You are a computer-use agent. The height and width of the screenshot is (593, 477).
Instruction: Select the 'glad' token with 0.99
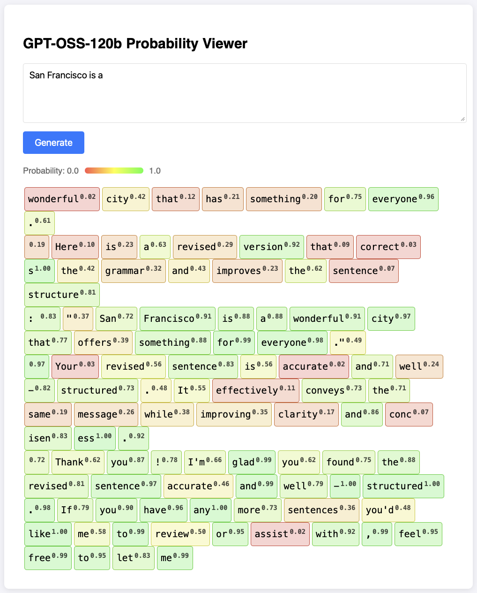coord(252,462)
